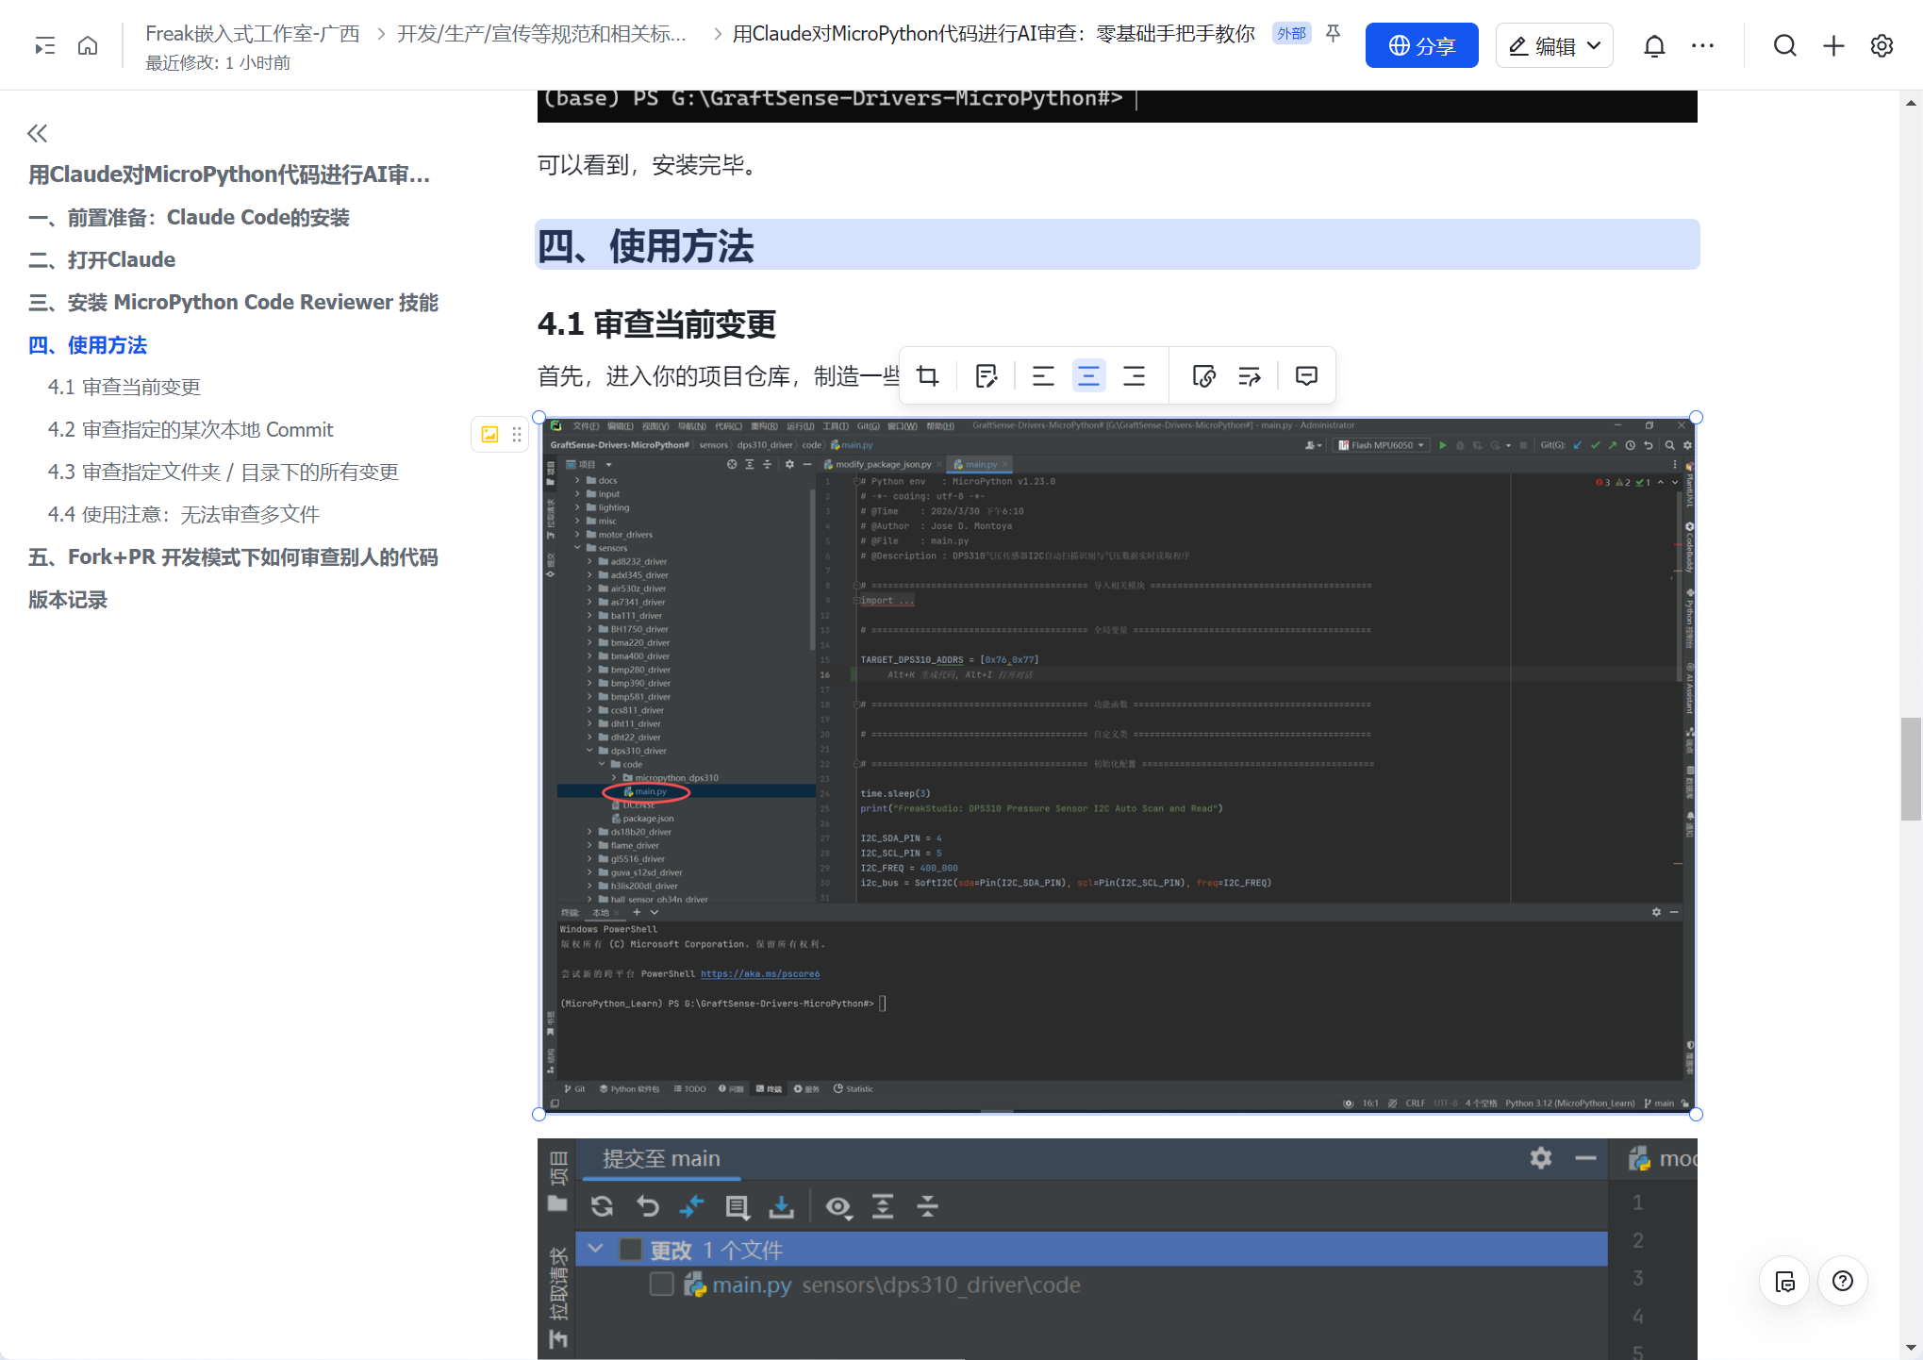Viewport: 1923px width, 1360px height.
Task: Open the more options ellipsis menu
Action: [1702, 46]
